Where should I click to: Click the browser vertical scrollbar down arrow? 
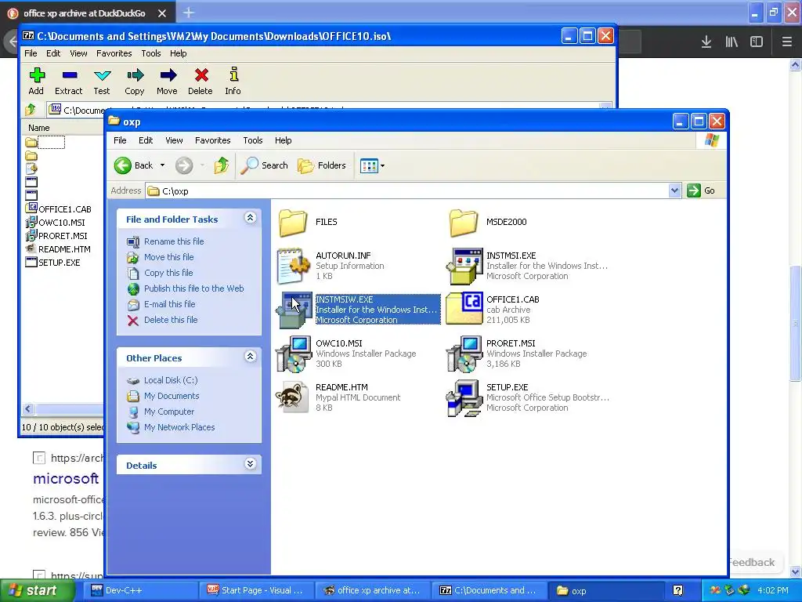coord(795,571)
